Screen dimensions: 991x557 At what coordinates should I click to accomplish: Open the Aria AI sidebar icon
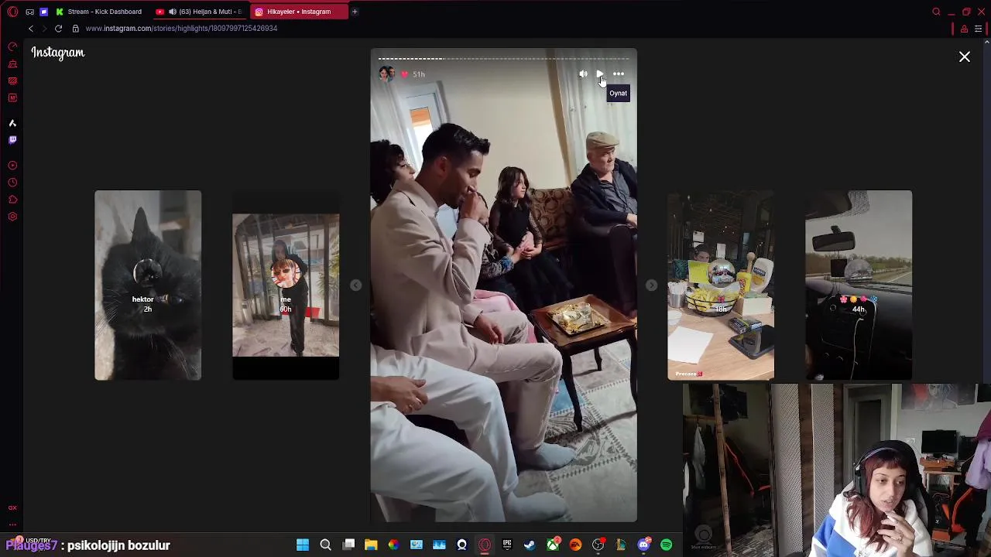(x=12, y=123)
